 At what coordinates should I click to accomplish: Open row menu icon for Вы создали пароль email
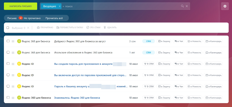pyautogui.click(x=13, y=64)
